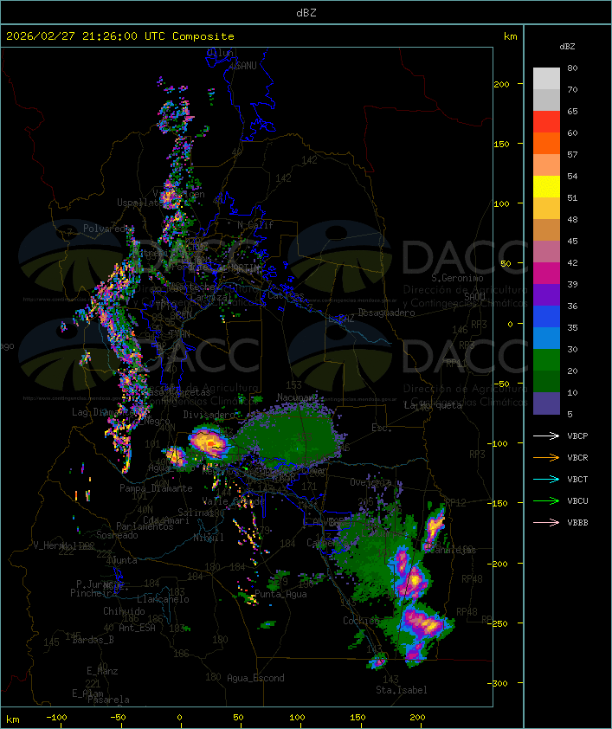Click the Parlamentos place label
The image size is (612, 729).
pyautogui.click(x=145, y=526)
